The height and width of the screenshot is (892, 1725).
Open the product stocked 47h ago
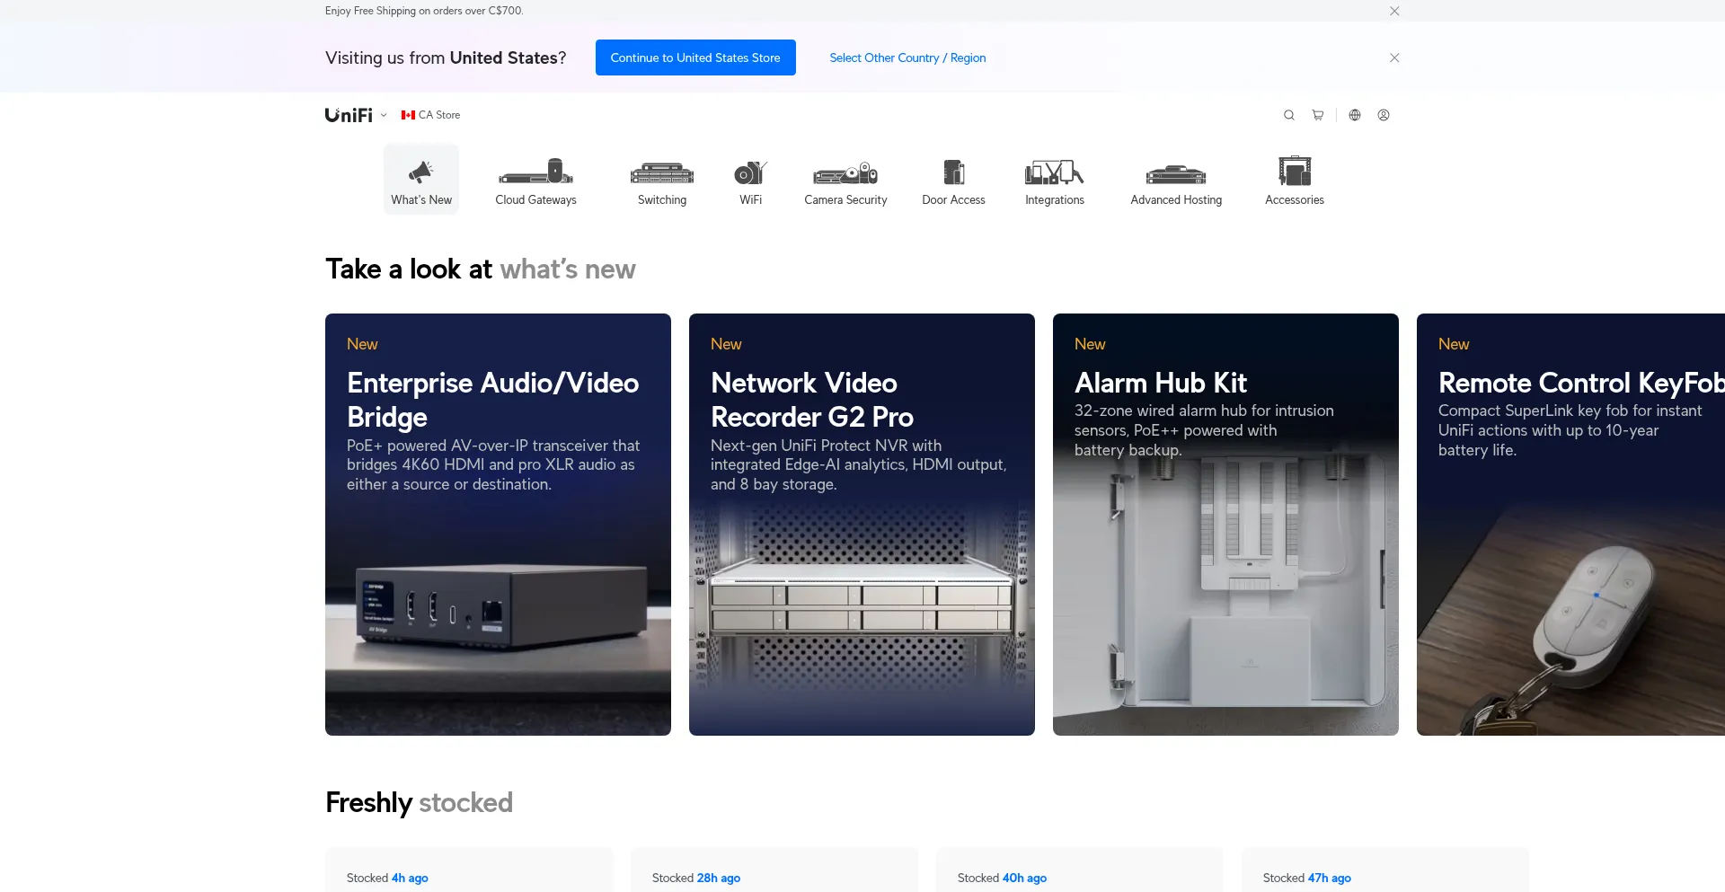(x=1385, y=870)
